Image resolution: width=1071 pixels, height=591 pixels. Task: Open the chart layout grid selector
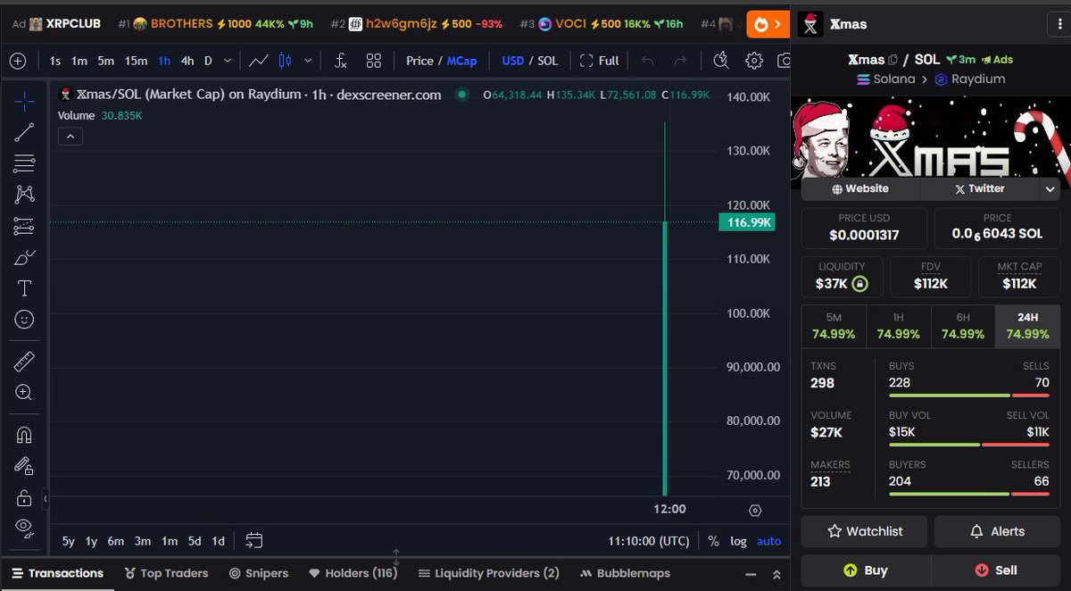(x=374, y=61)
